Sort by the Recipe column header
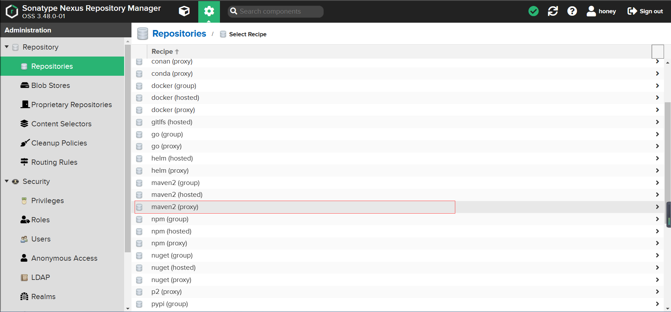 pos(165,51)
